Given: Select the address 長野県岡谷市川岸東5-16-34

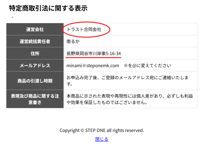Looking at the screenshot, I should 94,54.
